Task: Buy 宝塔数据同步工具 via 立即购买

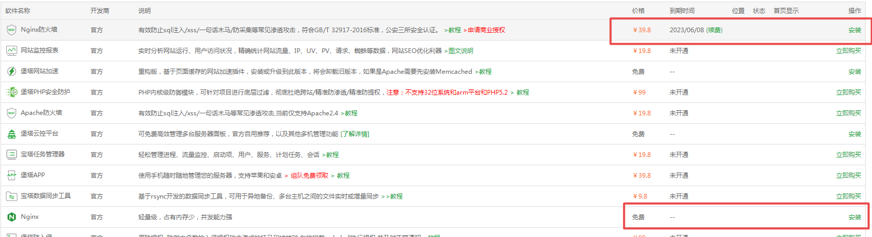Action: pos(849,196)
